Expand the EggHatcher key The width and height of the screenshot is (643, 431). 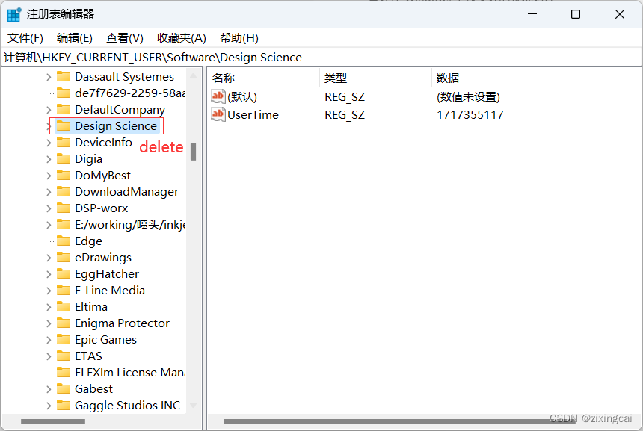(x=49, y=274)
